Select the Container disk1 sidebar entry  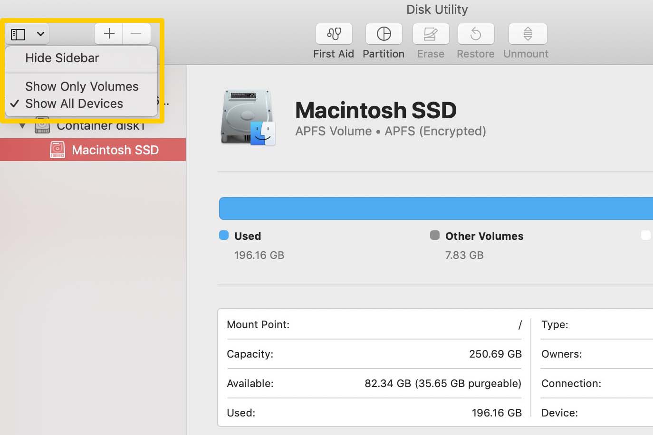(101, 126)
